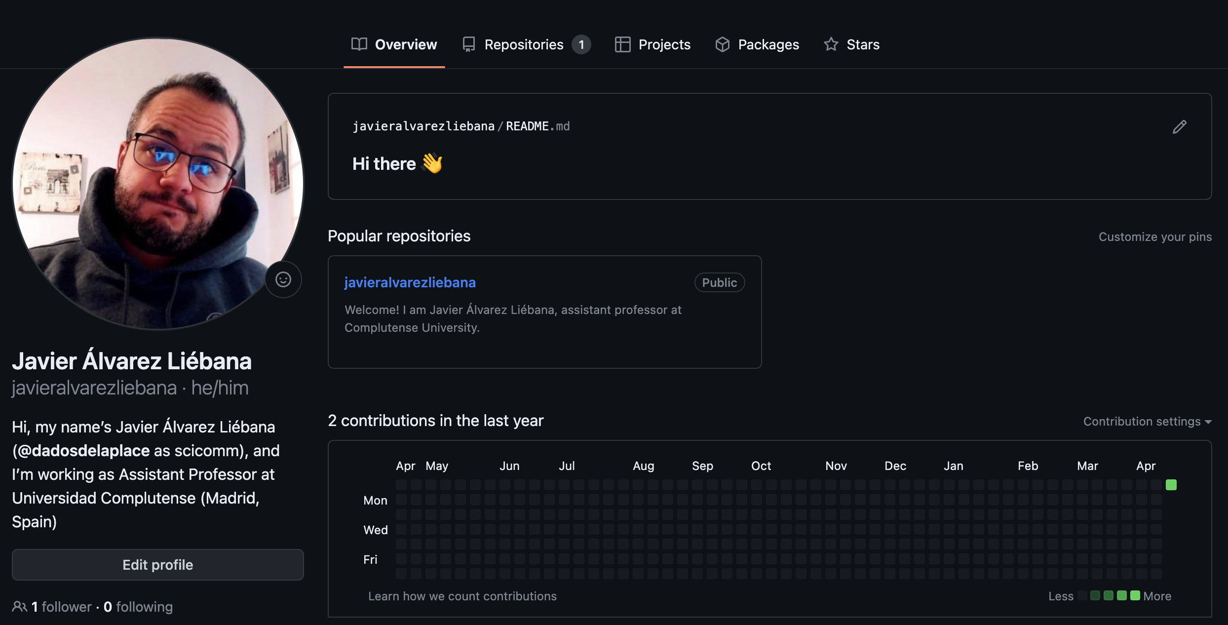Screen dimensions: 1228x625
Task: Click the smiley set status icon
Action: coord(283,279)
